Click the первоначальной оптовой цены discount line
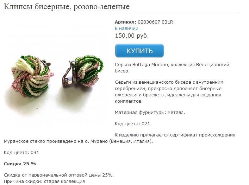The image size is (249, 185). [59, 175]
